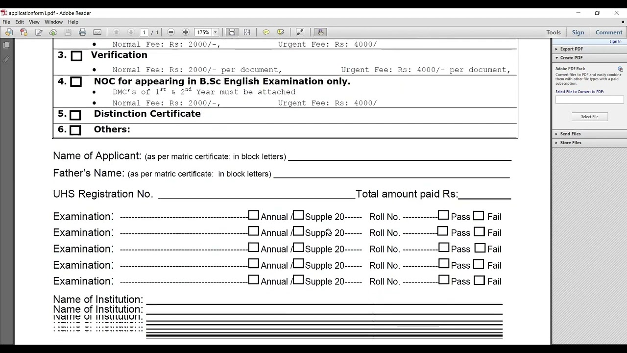
Task: Zoom out with the minus icon
Action: [x=171, y=32]
